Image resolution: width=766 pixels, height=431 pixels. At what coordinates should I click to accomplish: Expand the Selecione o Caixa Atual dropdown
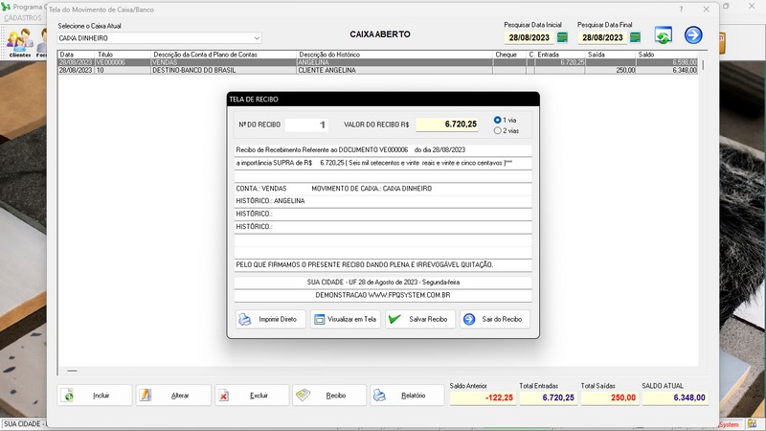(x=256, y=38)
